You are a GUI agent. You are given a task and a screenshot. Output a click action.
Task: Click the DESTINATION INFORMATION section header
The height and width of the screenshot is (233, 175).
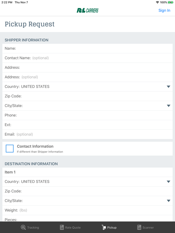tap(31, 164)
